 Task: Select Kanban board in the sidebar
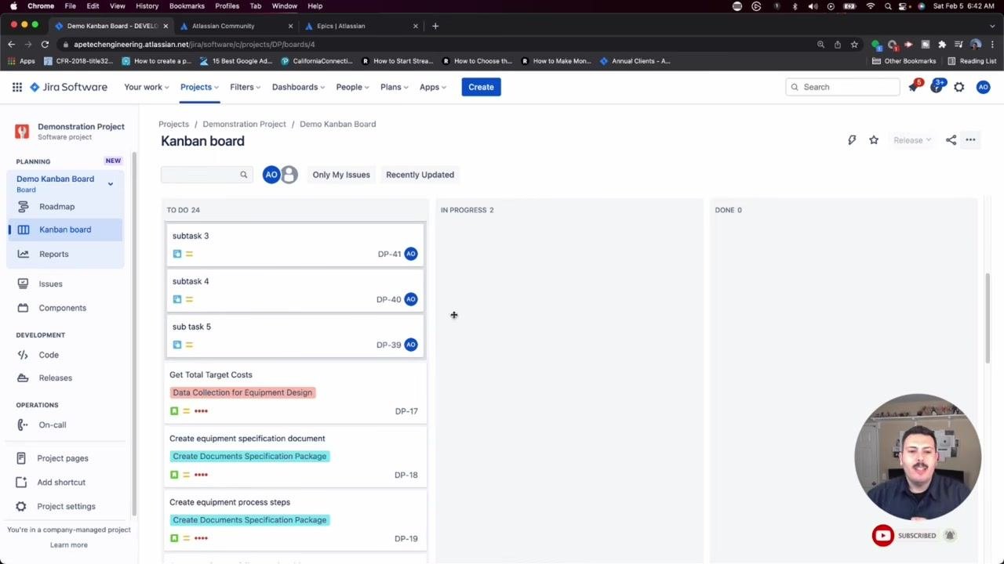[x=66, y=230]
